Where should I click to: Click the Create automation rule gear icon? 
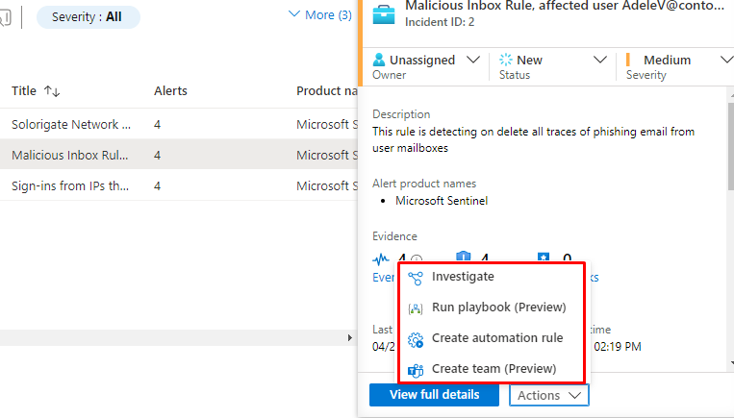[x=416, y=338]
